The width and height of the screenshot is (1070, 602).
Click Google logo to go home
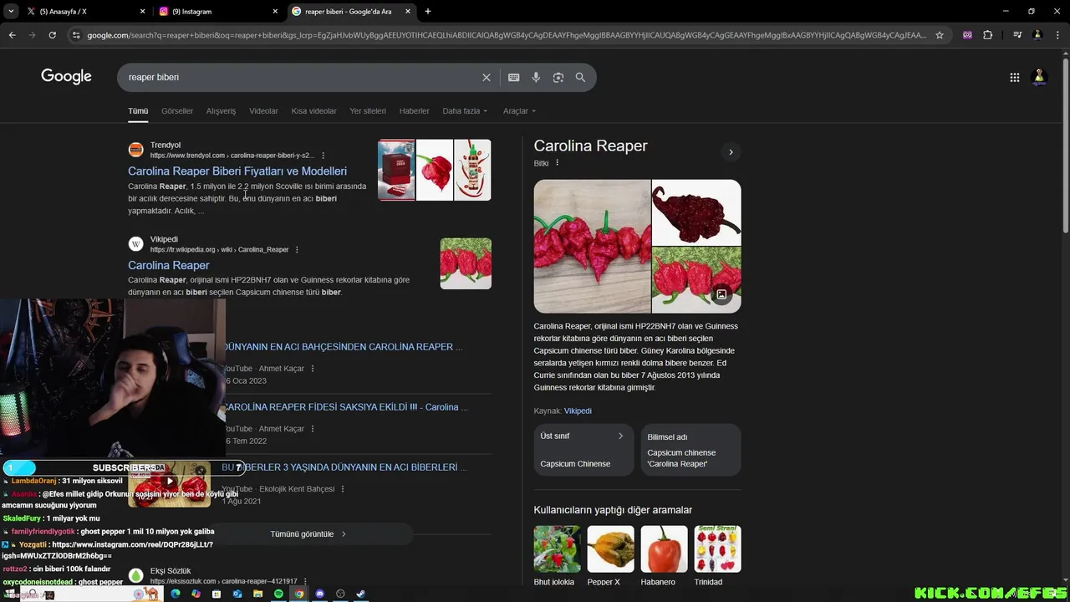[x=66, y=76]
